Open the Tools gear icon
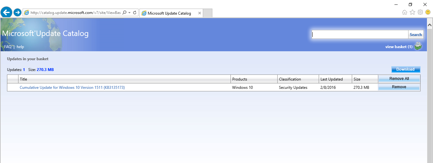Image resolution: width=433 pixels, height=163 pixels. click(x=420, y=12)
